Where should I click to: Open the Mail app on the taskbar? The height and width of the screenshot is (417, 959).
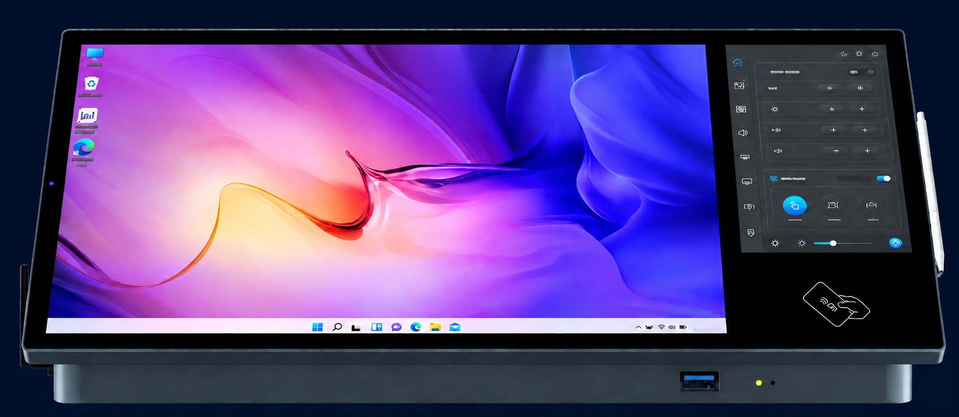(x=455, y=327)
